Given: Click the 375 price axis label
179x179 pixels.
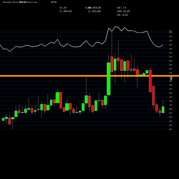Looking at the screenshot, I should point(170,89).
